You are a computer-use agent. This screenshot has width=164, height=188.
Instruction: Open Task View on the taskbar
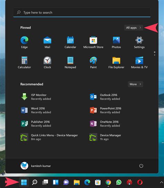point(45,182)
